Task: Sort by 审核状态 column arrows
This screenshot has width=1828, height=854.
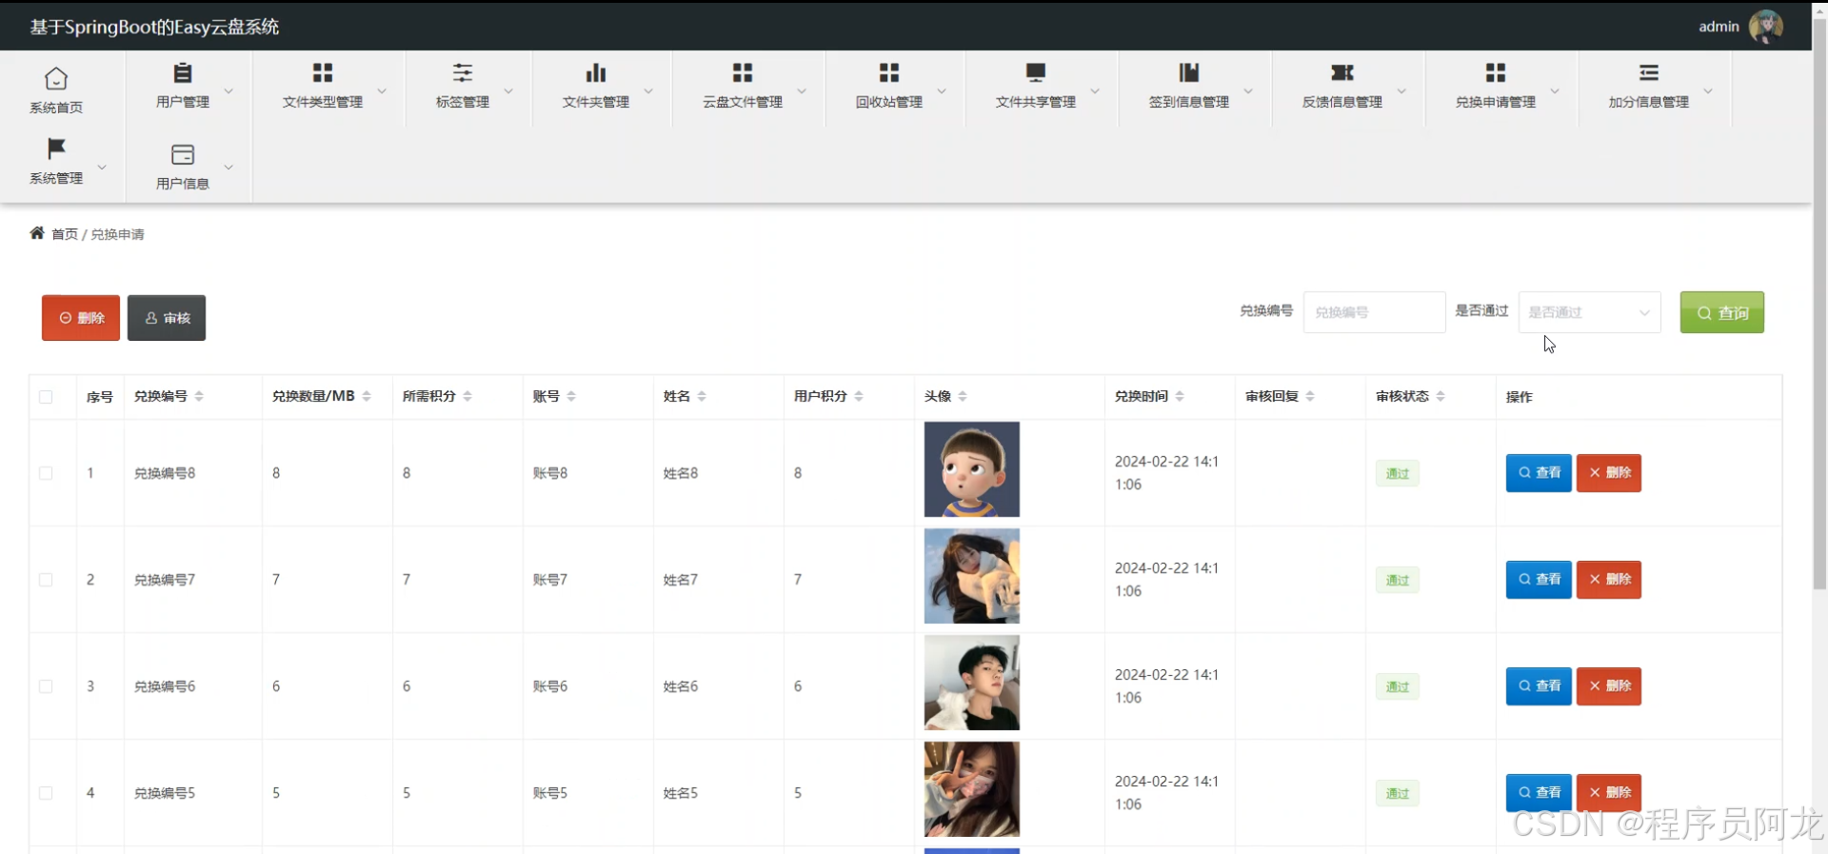Action: [1441, 396]
